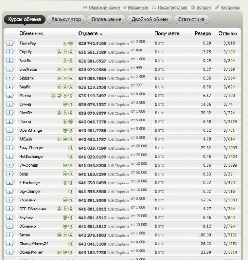Click the info icon next to КэшБанк
Viewport: 248px width, 260px height.
10,200
